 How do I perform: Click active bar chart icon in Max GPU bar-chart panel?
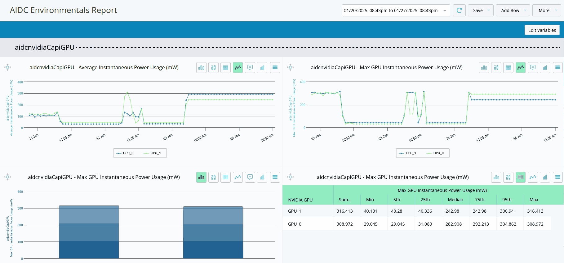click(x=201, y=177)
